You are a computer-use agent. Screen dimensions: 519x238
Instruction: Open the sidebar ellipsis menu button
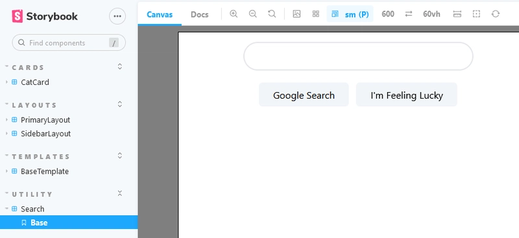pos(117,16)
